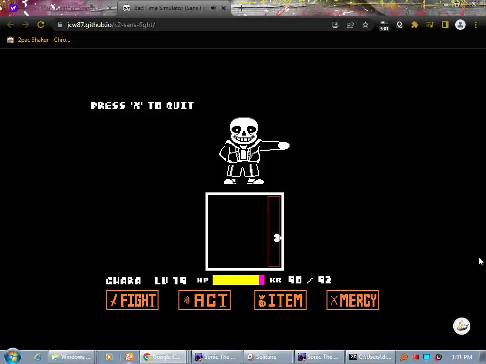The width and height of the screenshot is (486, 364).
Task: Click the floating round icon at bottom right
Action: 462,326
